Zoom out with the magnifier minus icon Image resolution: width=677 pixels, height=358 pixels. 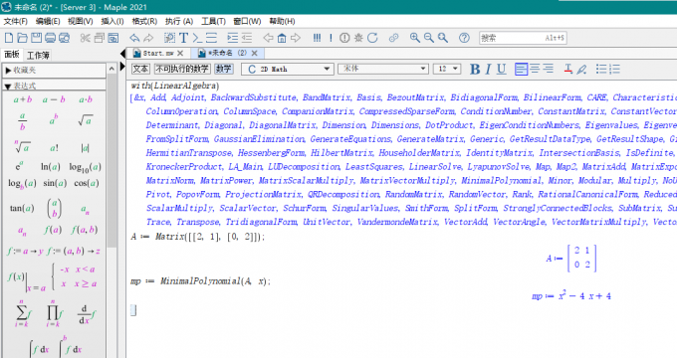(429, 38)
